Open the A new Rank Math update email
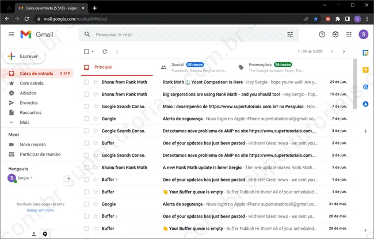 (x=216, y=168)
